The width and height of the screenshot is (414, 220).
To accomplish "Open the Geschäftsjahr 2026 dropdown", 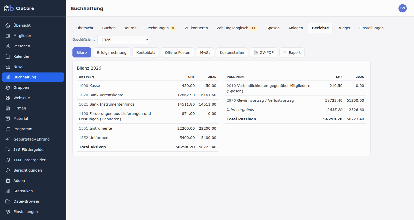I will tap(123, 40).
